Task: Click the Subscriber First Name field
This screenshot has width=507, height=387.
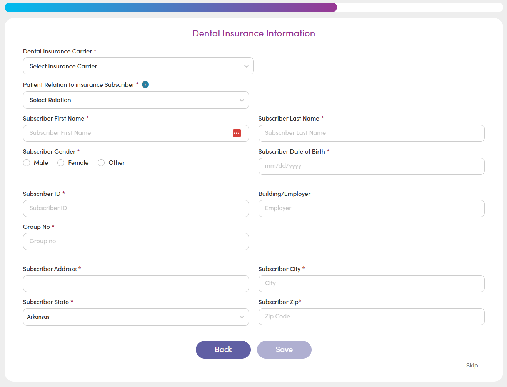Action: click(x=136, y=133)
